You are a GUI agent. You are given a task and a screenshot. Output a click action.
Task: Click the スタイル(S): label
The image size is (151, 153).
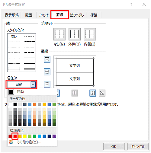(15, 30)
